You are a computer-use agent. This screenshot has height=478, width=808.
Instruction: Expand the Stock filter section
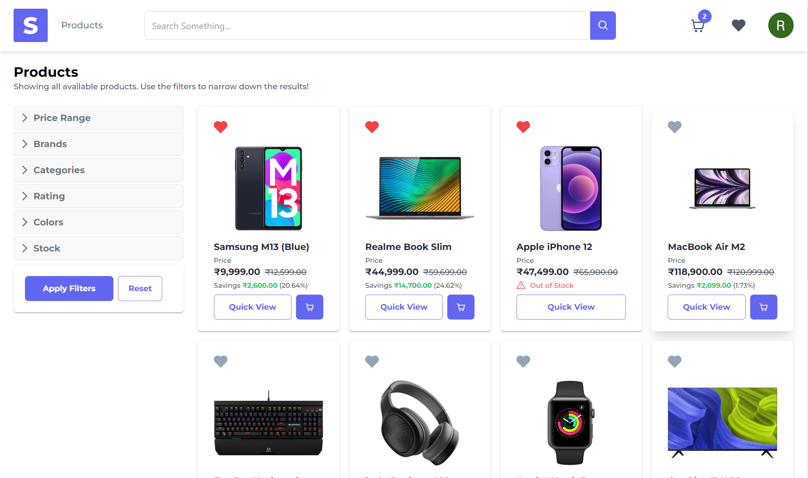[x=99, y=248]
